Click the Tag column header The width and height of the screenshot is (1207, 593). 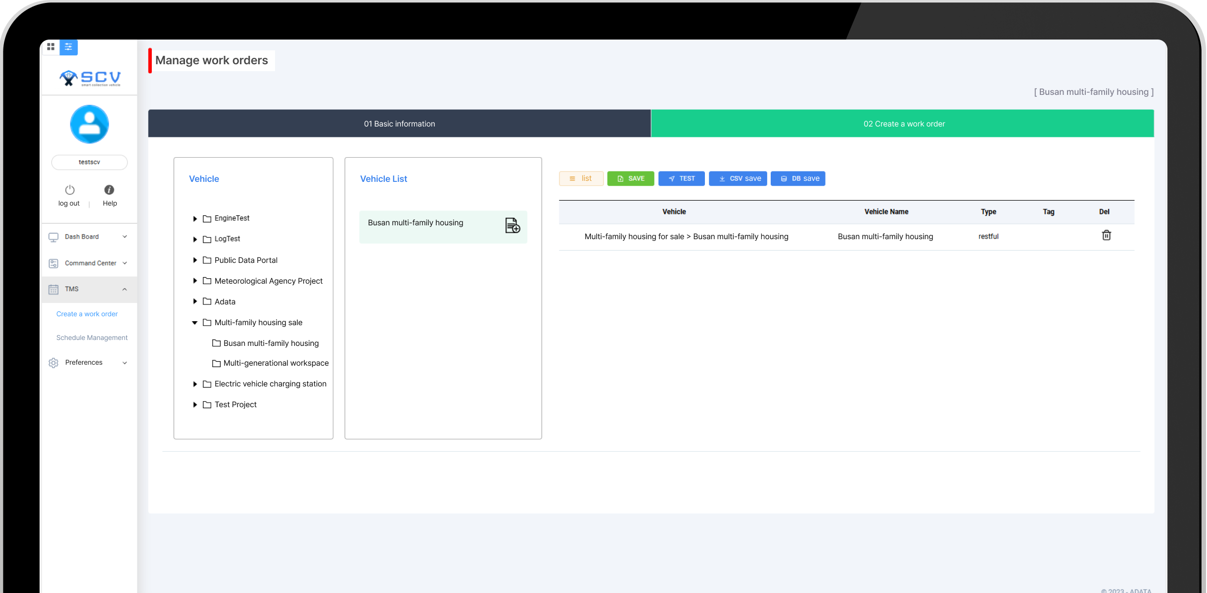(x=1049, y=212)
